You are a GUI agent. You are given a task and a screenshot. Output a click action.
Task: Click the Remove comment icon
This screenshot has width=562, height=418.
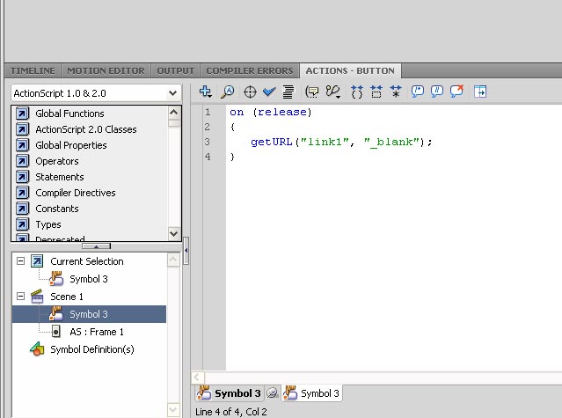click(x=458, y=91)
